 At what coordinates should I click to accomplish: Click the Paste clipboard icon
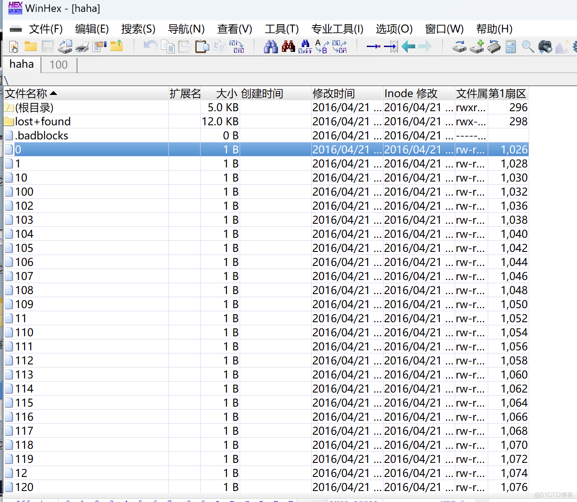(x=202, y=47)
